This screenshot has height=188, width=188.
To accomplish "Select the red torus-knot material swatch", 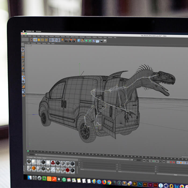I will 53,163.
